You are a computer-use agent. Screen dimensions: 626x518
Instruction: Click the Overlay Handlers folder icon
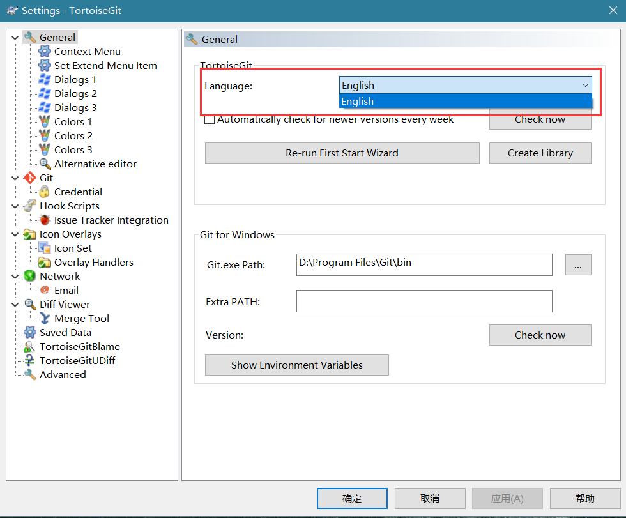click(45, 262)
